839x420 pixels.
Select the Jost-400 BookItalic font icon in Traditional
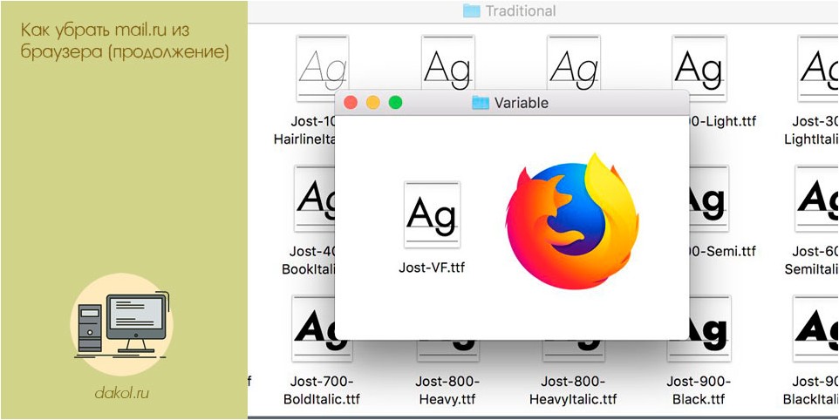point(315,200)
